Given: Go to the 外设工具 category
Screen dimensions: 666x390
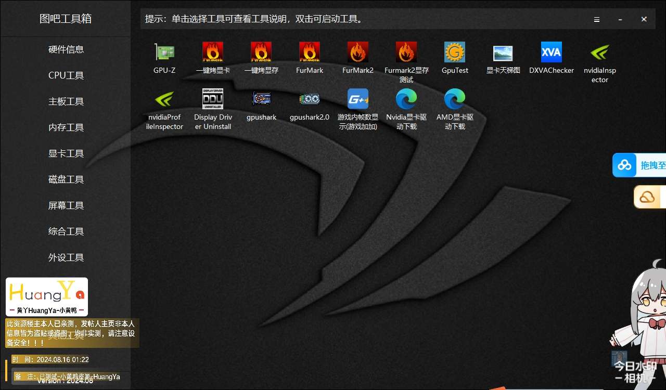Looking at the screenshot, I should (66, 257).
